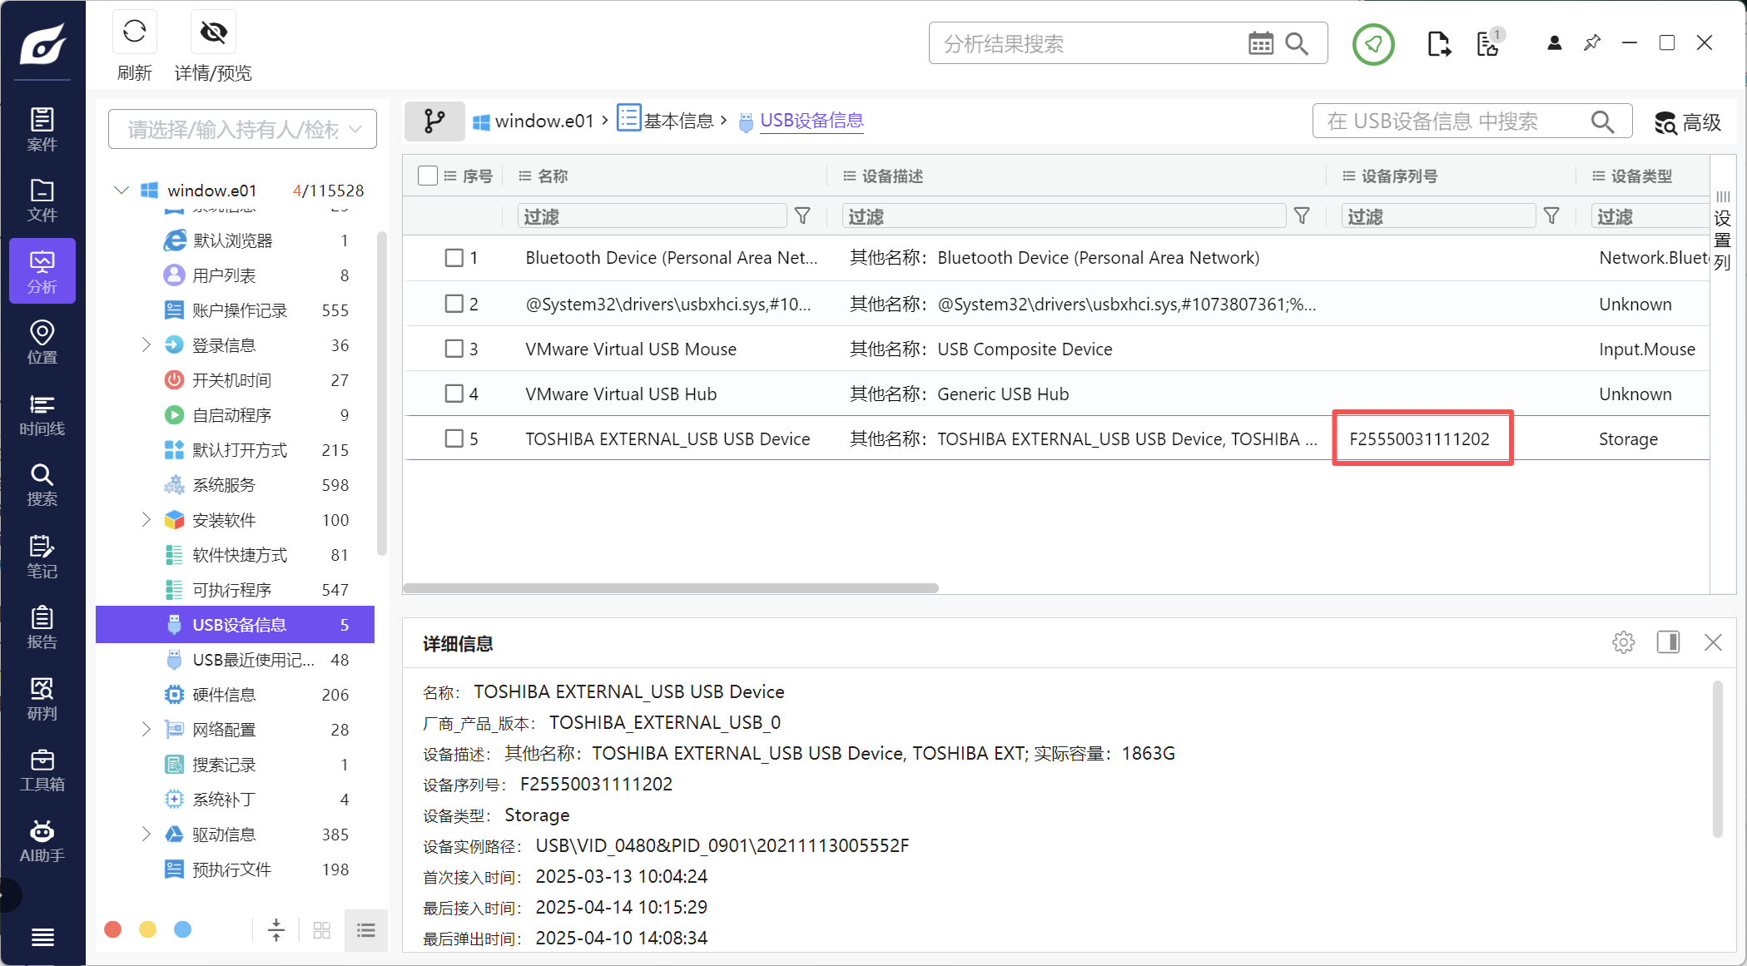Open the Toolbox sidebar item

42,770
